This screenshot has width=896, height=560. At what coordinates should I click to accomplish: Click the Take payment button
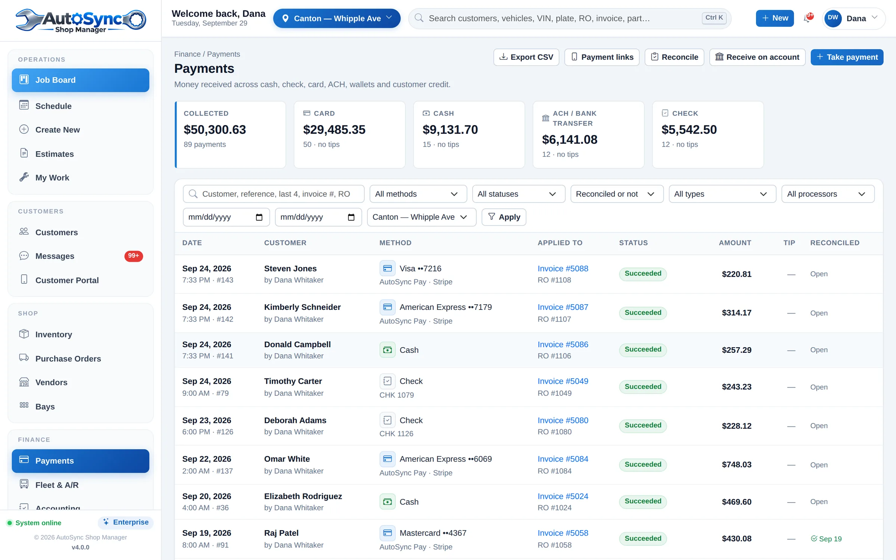click(847, 57)
